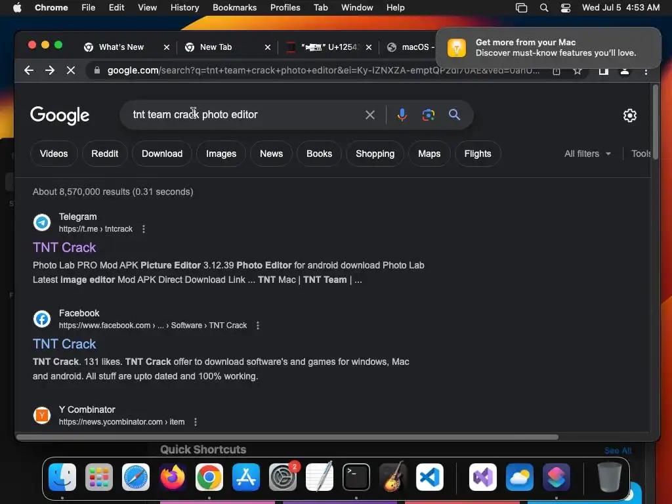Open the Profiles menu in menu bar
Image resolution: width=672 pixels, height=504 pixels.
click(x=285, y=8)
